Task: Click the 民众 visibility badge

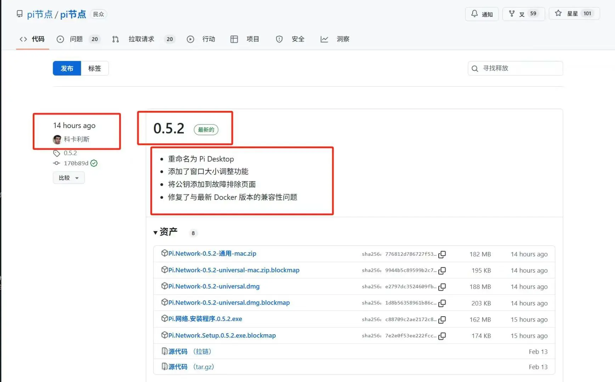Action: (x=98, y=14)
